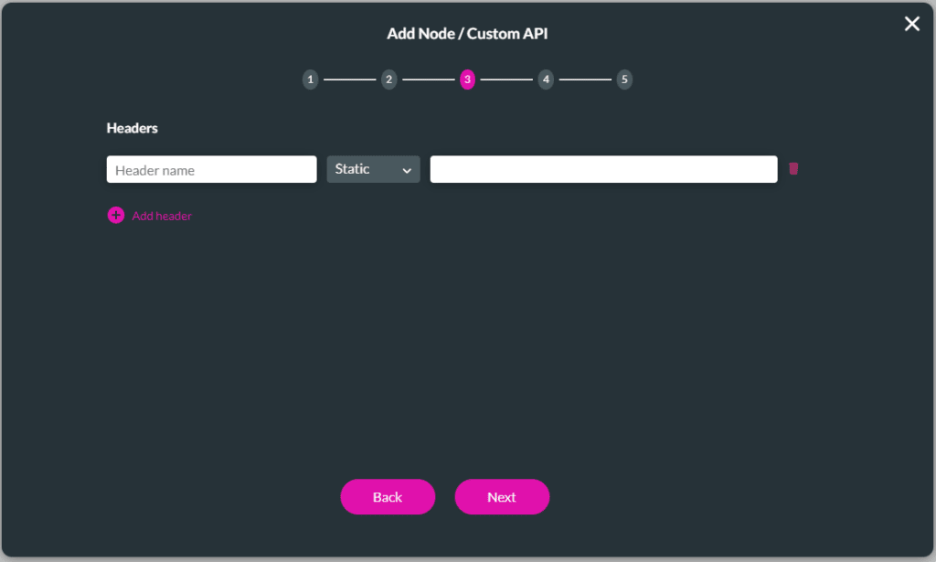Open the Static header type dropdown

click(373, 169)
